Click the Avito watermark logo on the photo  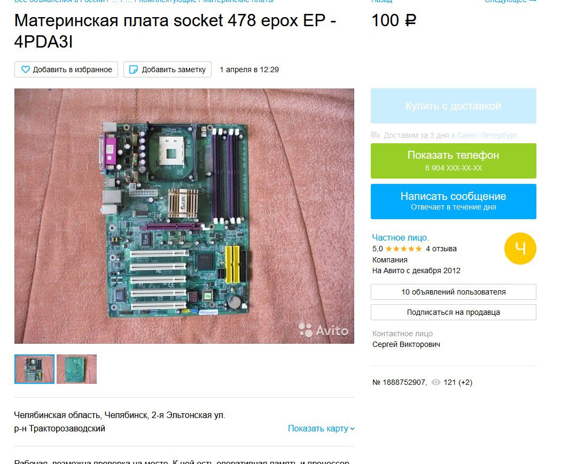(323, 330)
